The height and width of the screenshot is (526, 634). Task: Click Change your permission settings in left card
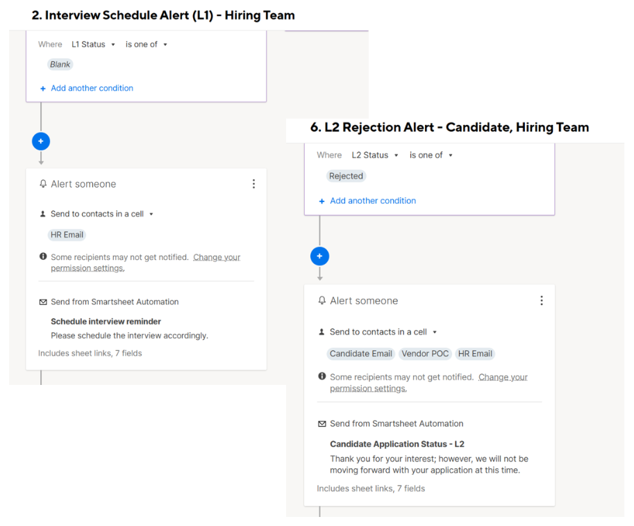click(216, 258)
